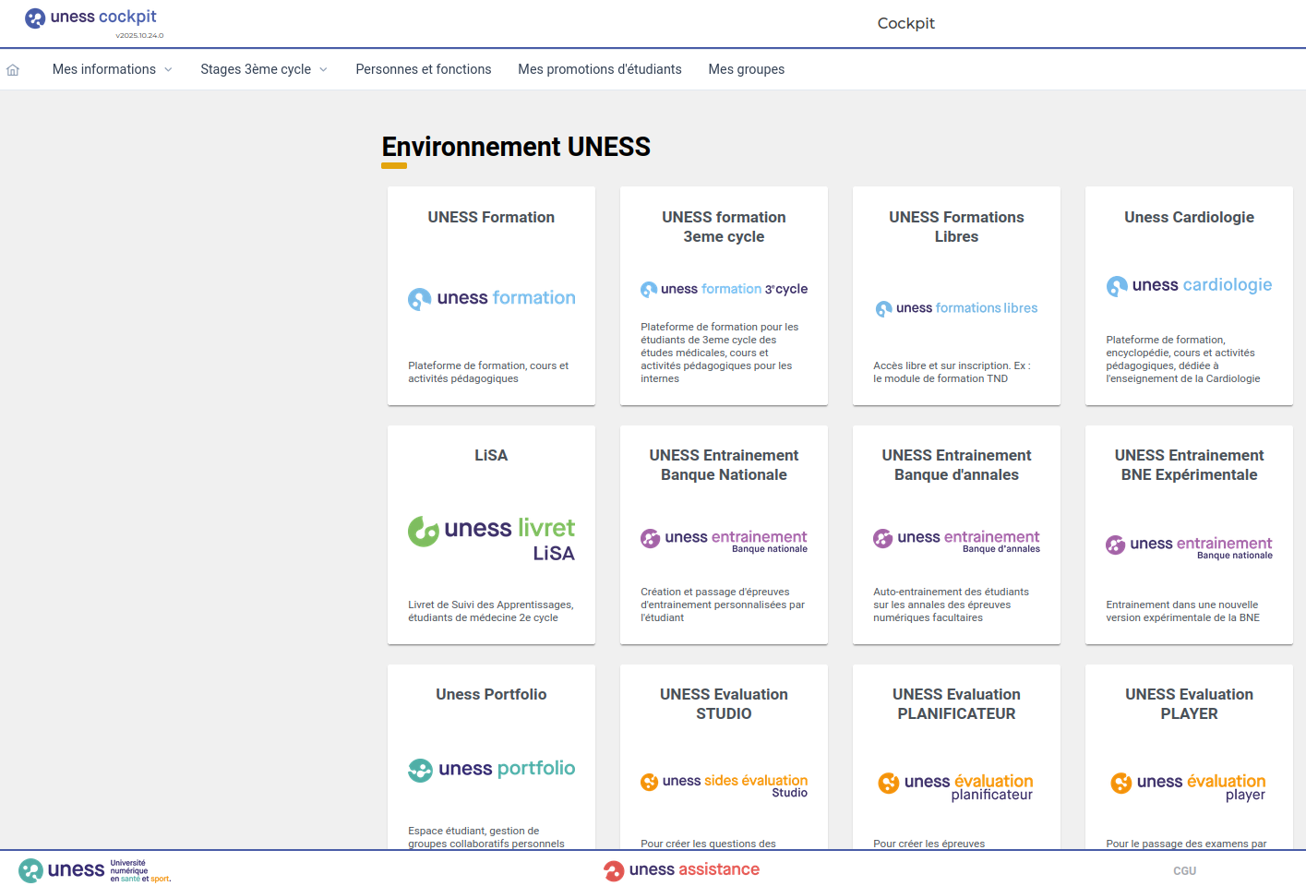This screenshot has width=1306, height=886.
Task: Open UNESS Entrainement Banque d'annales card
Action: coord(956,535)
